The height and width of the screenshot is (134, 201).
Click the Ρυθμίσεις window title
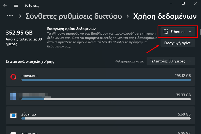pyautogui.click(x=32, y=6)
